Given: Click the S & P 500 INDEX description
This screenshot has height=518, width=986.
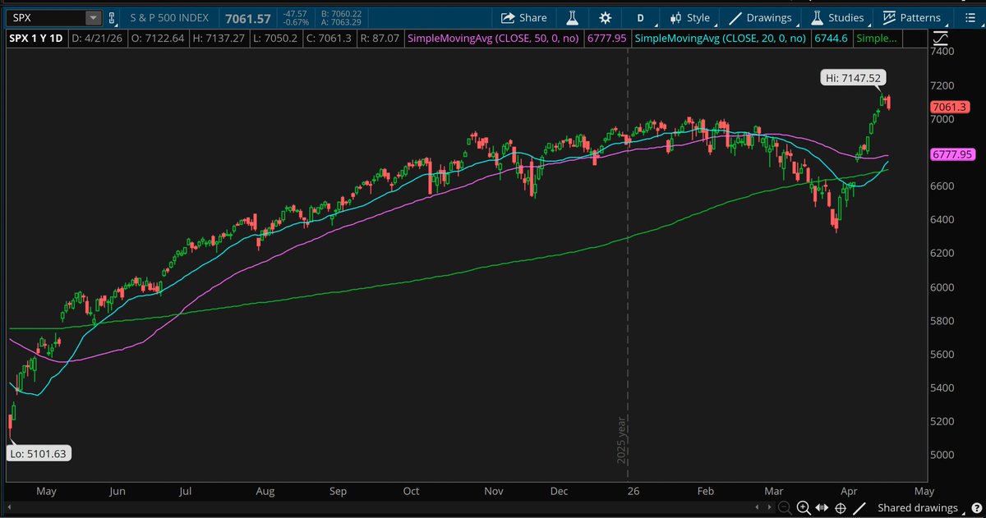Looking at the screenshot, I should [x=168, y=17].
